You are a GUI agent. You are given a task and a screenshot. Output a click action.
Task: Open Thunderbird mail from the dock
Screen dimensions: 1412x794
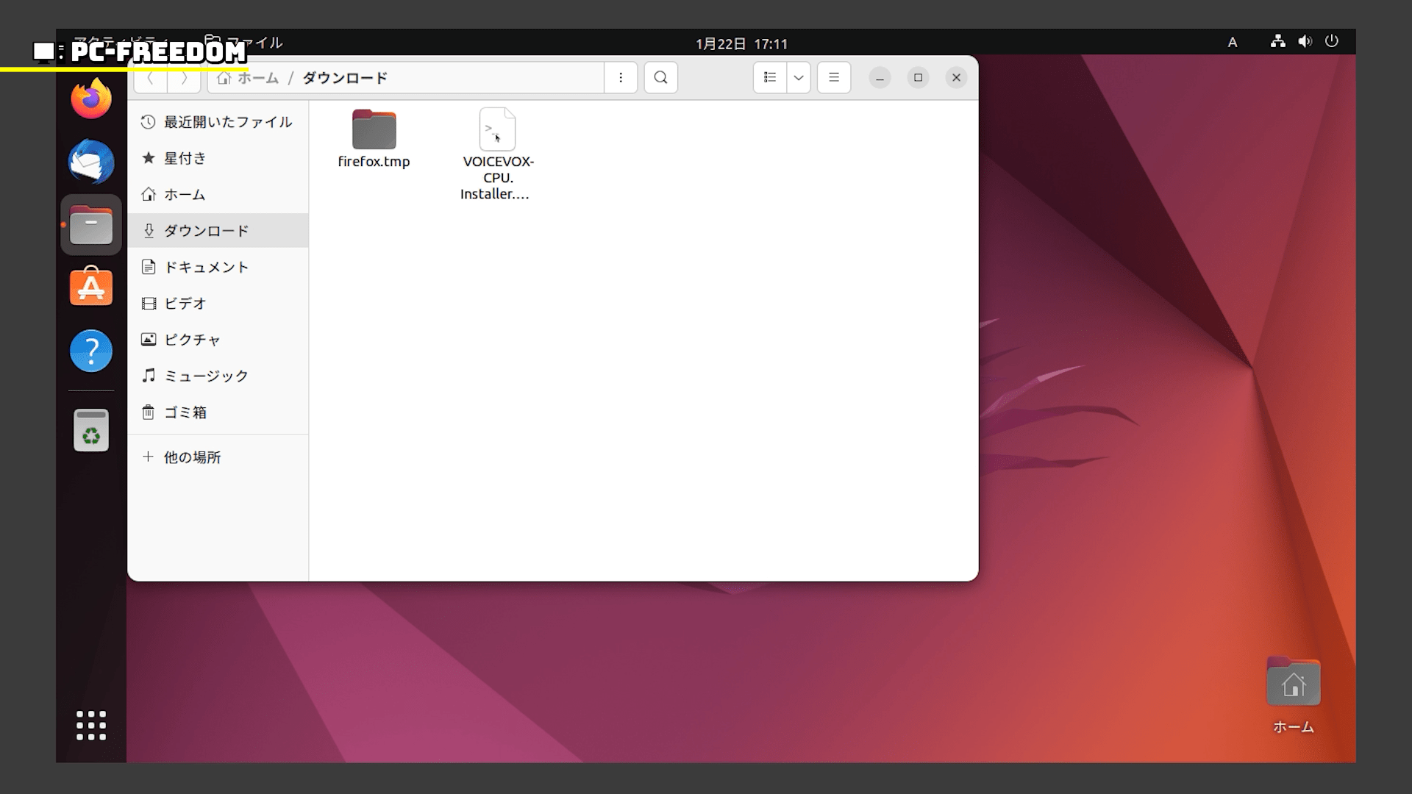(x=91, y=162)
